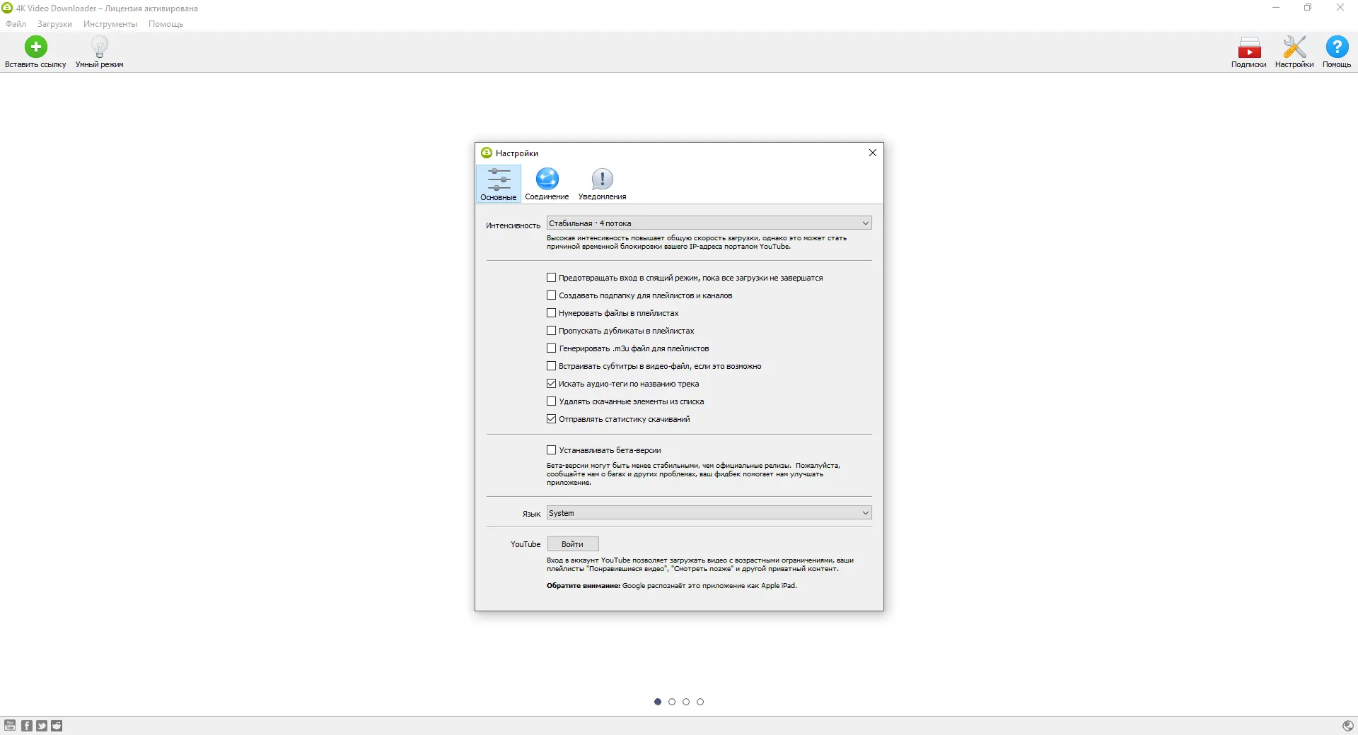Expand the Язык language dropdown
The image size is (1358, 735).
coord(709,513)
